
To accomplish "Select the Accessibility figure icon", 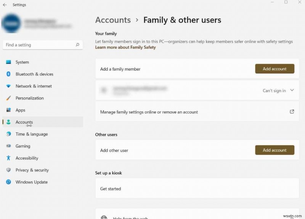I will point(8,158).
